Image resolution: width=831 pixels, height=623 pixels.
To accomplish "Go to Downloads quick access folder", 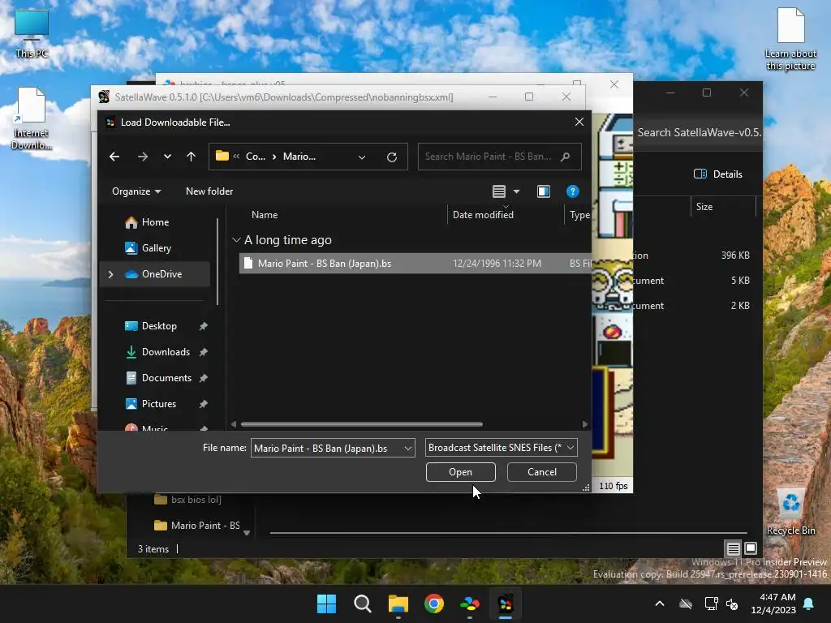I will 166,352.
